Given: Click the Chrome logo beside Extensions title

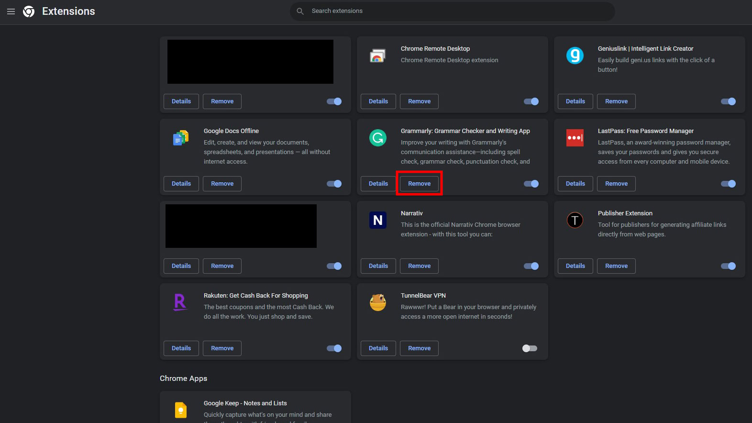Looking at the screenshot, I should [29, 11].
